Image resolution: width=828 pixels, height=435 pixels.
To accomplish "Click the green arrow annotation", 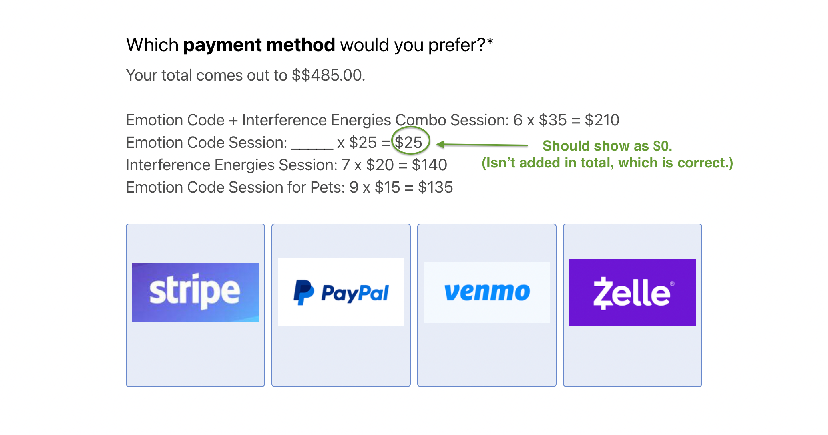I will pos(482,145).
